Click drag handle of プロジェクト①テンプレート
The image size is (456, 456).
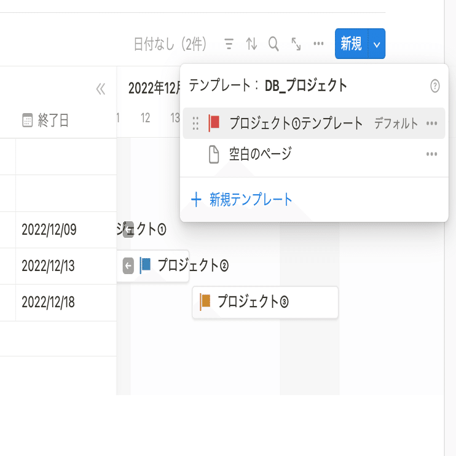tap(195, 123)
